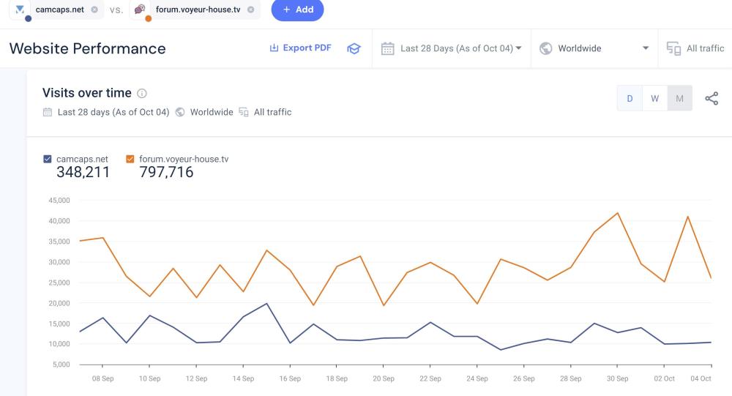732x396 pixels.
Task: Click Export PDF
Action: click(x=300, y=48)
